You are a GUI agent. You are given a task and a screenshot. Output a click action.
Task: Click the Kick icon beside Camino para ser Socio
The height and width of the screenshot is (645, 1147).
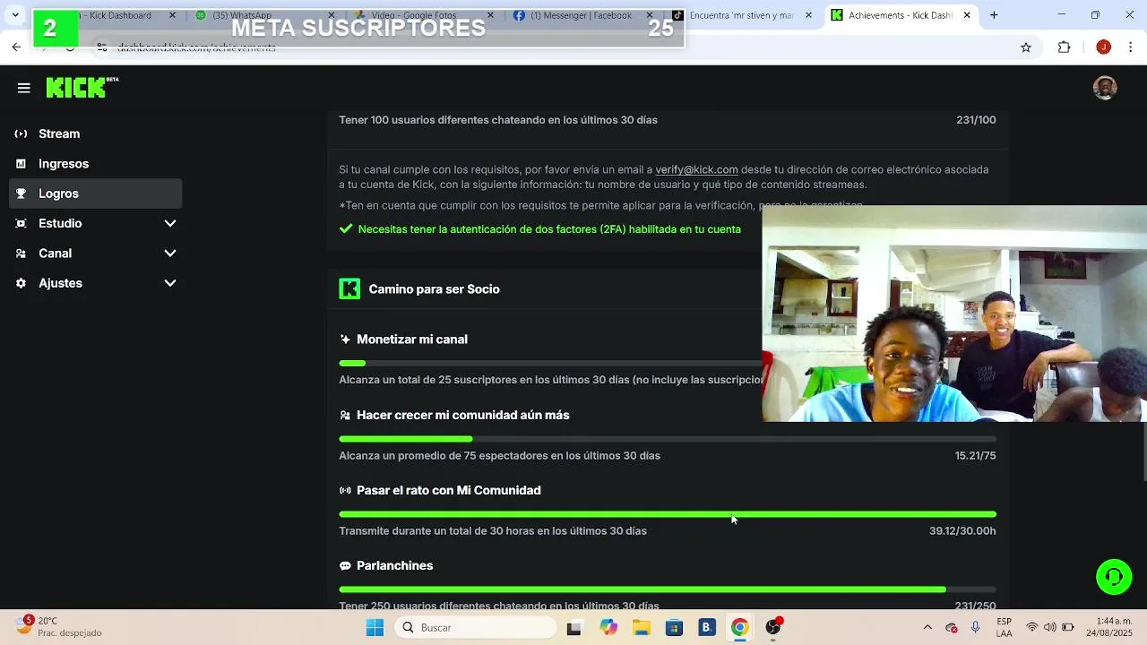pyautogui.click(x=349, y=288)
